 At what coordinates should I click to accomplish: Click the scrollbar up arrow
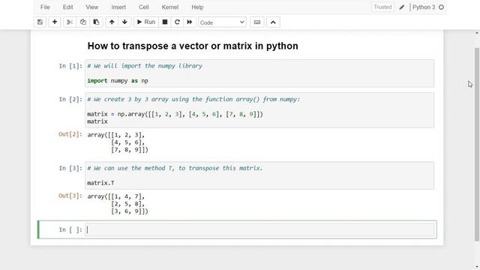[477, 33]
